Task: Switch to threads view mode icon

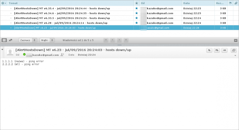Action: pyautogui.click(x=11, y=40)
